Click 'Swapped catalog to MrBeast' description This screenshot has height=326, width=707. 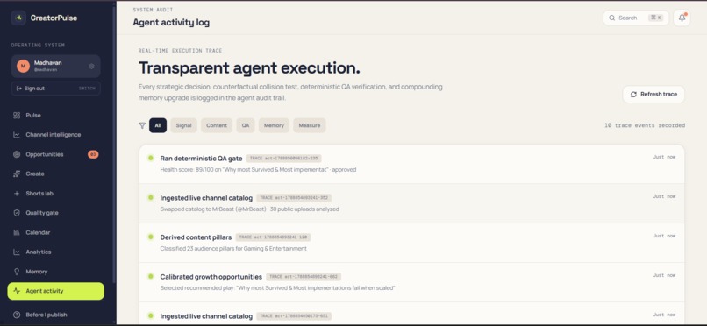click(249, 209)
